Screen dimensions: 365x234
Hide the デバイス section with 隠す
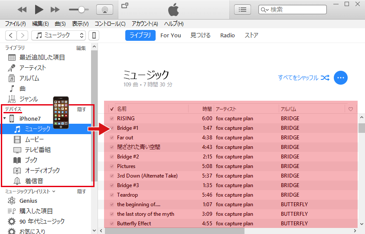pos(81,109)
